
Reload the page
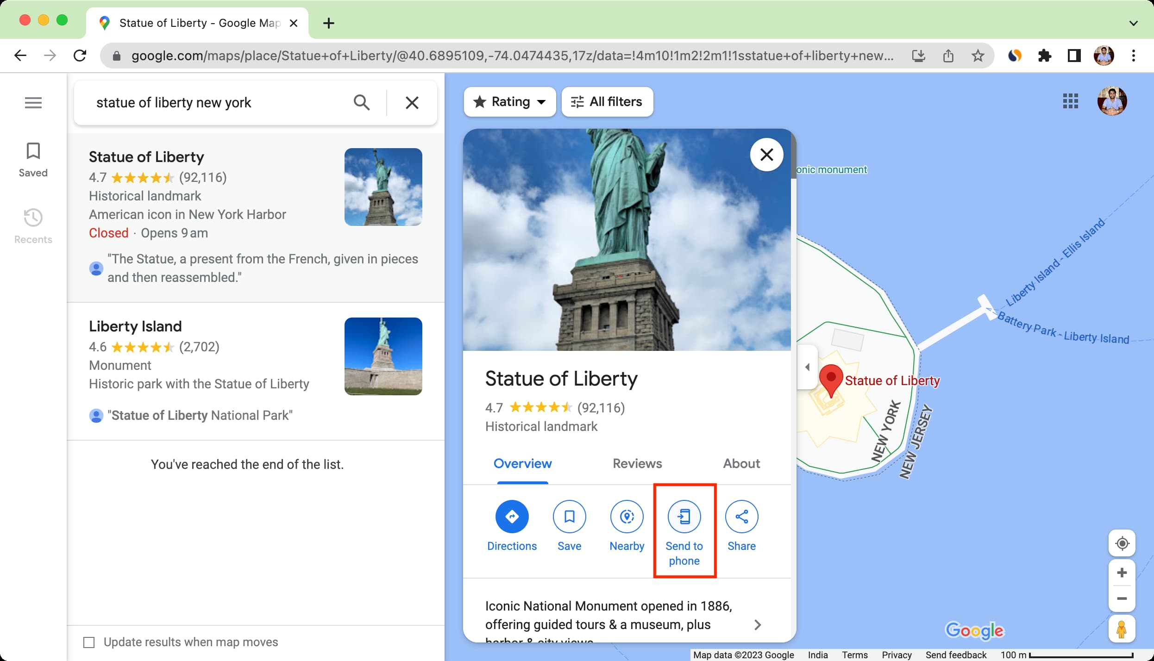(80, 56)
